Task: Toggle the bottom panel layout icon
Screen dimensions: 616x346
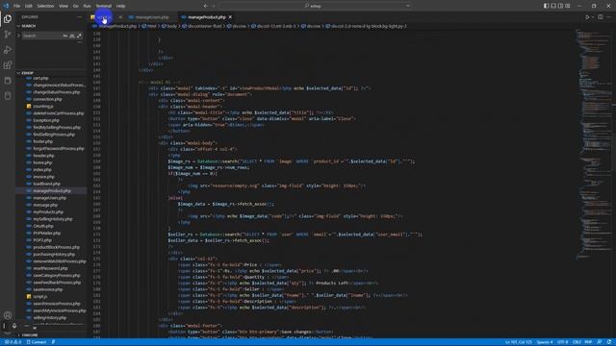Action: tap(553, 6)
